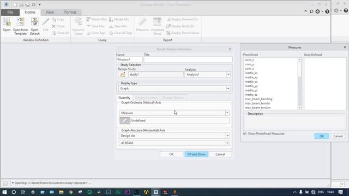Click the Model Max query command

tap(97, 20)
